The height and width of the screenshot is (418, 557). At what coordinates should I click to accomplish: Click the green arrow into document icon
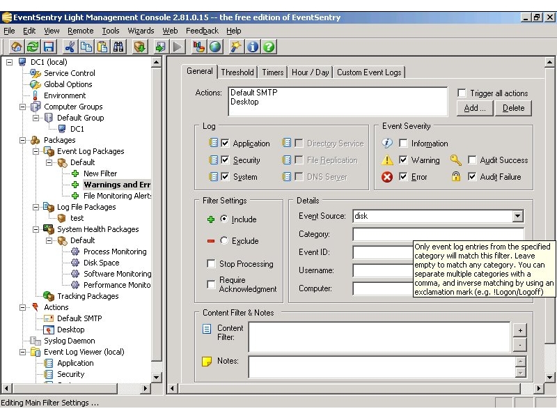tap(161, 47)
